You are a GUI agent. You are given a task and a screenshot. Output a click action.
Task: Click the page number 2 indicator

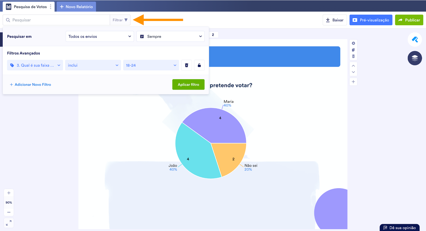pos(213,35)
